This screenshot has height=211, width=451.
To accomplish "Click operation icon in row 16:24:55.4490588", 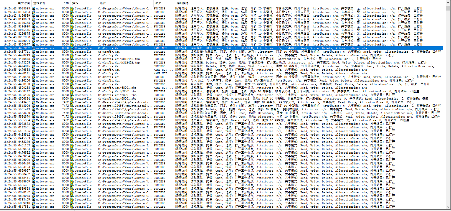I will (72, 77).
